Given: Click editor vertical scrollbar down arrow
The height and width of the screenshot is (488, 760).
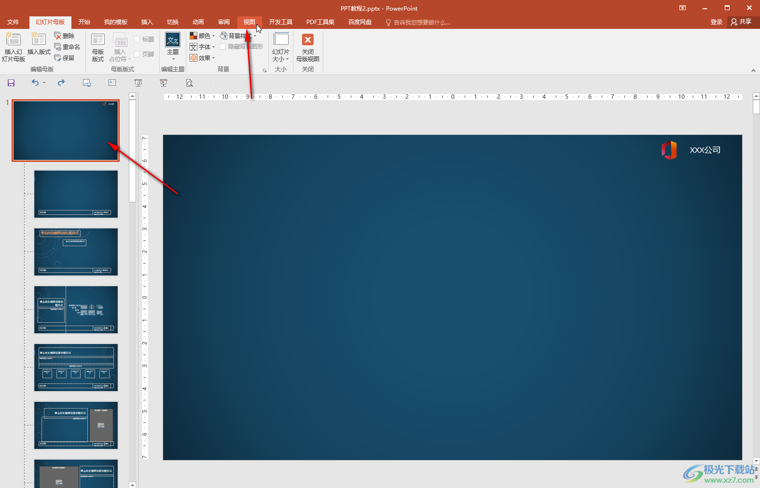Looking at the screenshot, I should click(756, 461).
